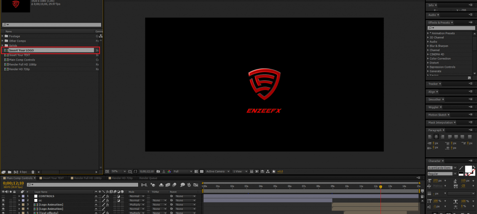Create a new composition from Project footer
Viewport: 477px width, 214px height.
pos(16,172)
